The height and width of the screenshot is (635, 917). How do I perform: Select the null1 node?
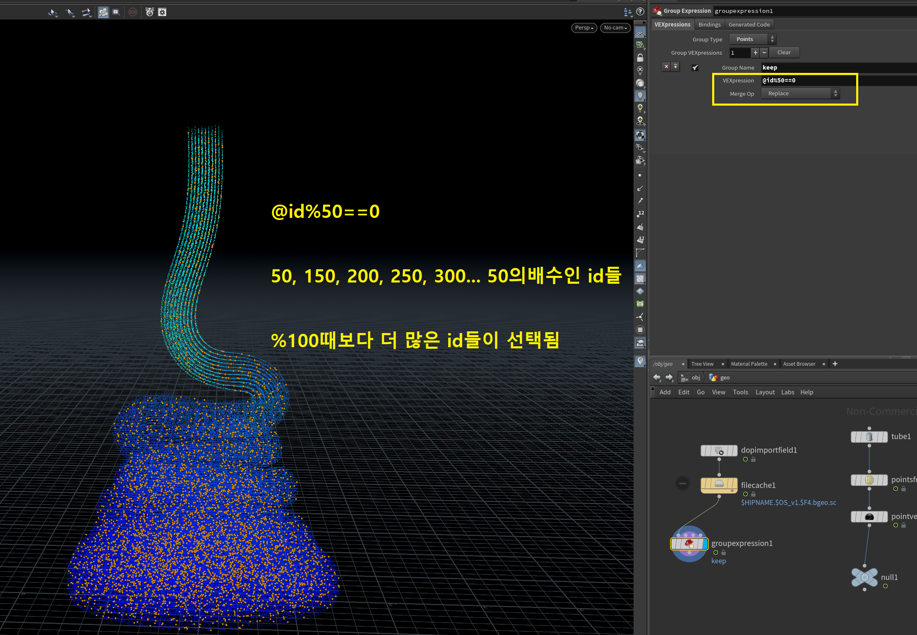tap(864, 577)
